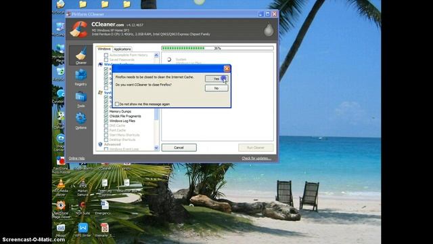Open Market Samurai desktop icon
This screenshot has height=244, width=433.
point(83,187)
